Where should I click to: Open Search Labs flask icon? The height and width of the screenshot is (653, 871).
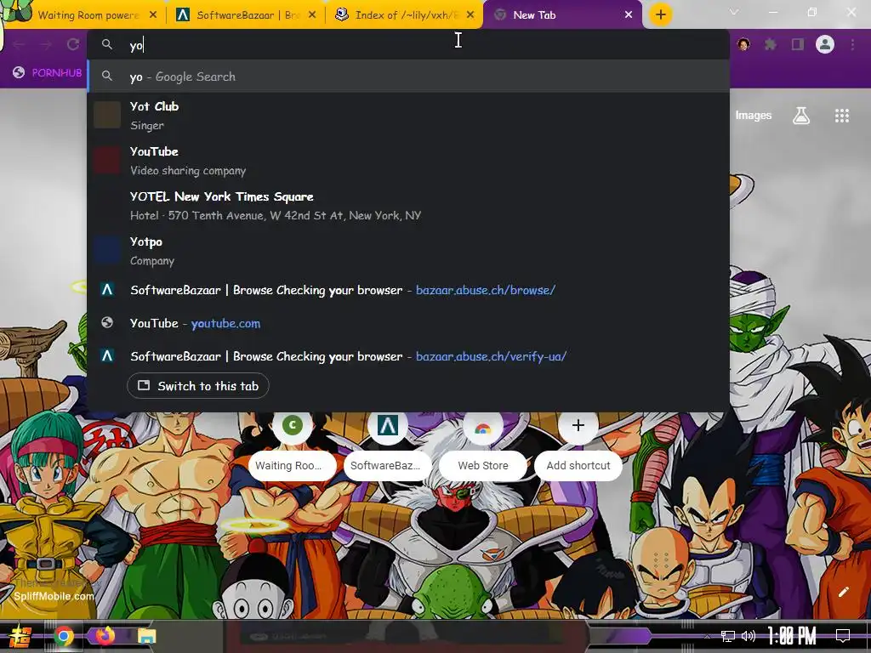[x=801, y=116]
